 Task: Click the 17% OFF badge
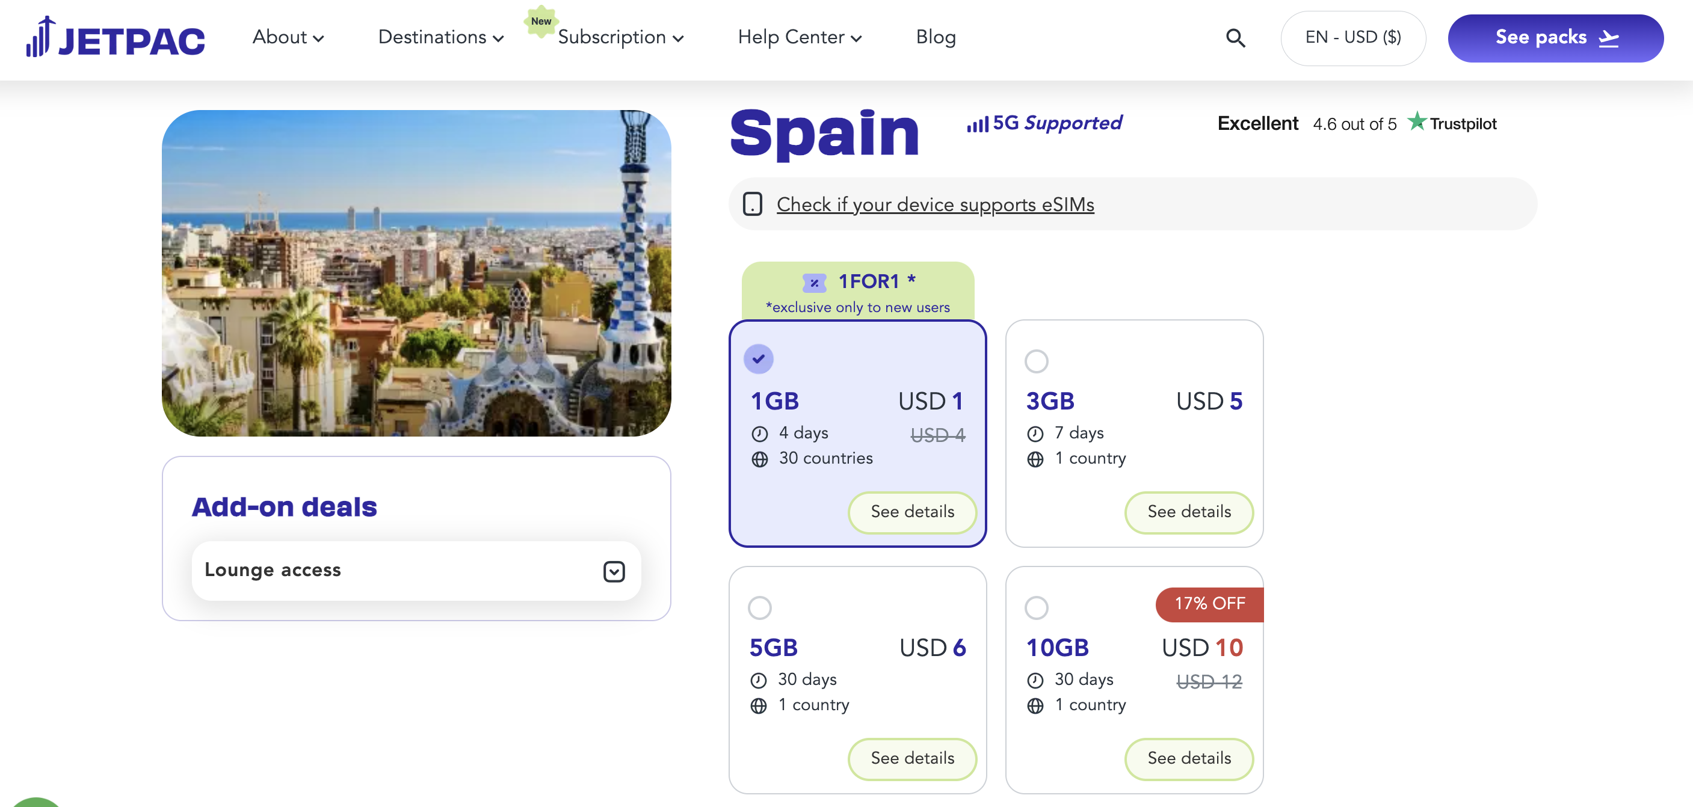coord(1209,604)
